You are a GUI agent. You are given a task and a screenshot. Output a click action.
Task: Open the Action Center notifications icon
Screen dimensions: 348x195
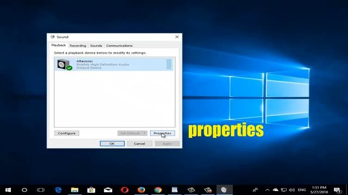[x=337, y=190]
